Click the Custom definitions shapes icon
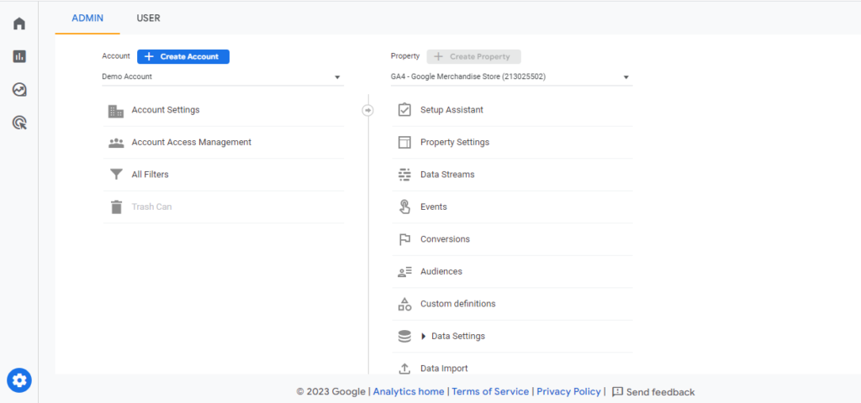Screen dimensions: 861x403 404,304
